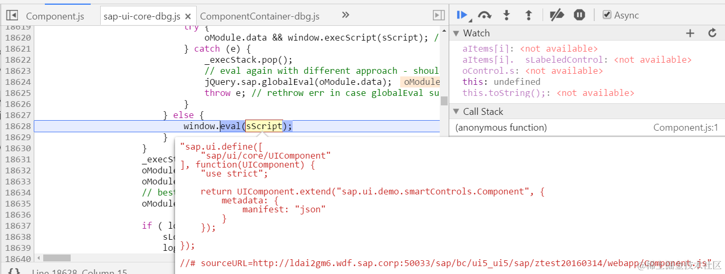Select watch expression this.toString();
The image size is (725, 274).
(x=548, y=93)
